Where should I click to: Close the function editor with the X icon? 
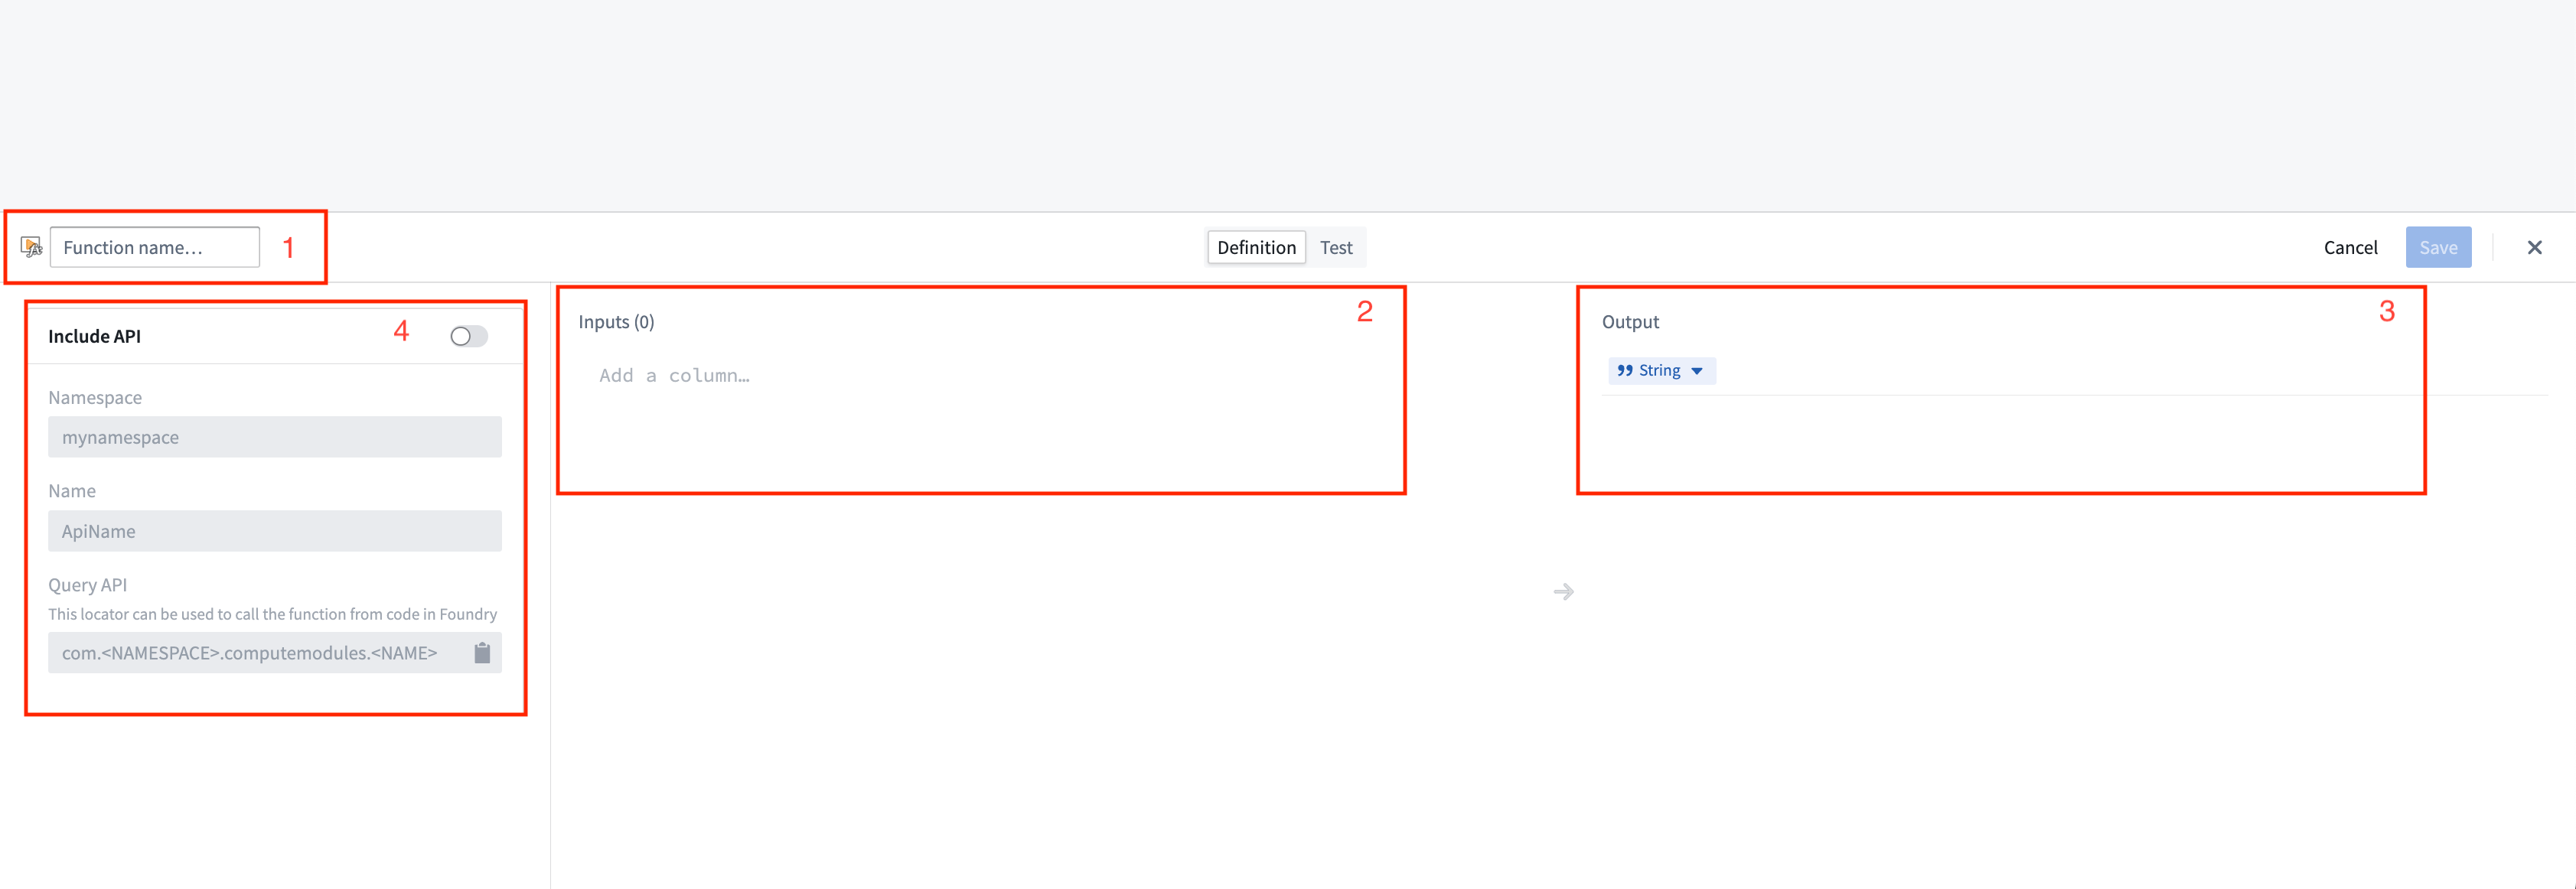point(2536,247)
